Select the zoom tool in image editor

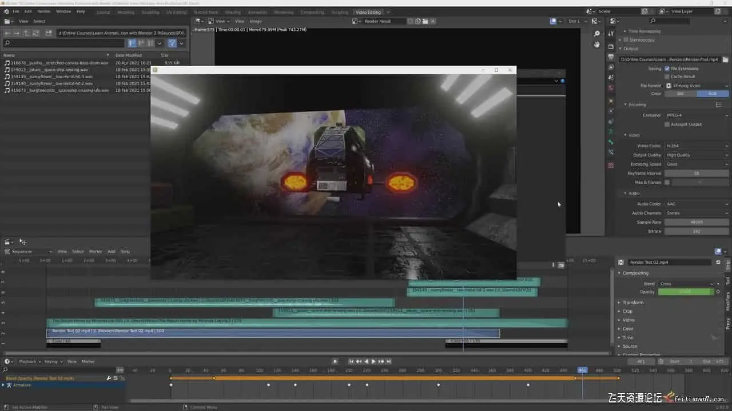click(597, 34)
